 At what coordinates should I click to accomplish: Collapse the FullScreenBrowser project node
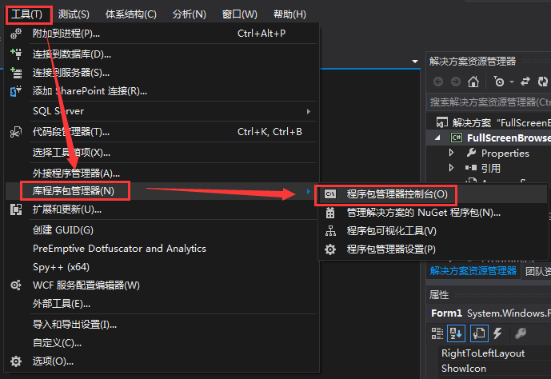437,138
